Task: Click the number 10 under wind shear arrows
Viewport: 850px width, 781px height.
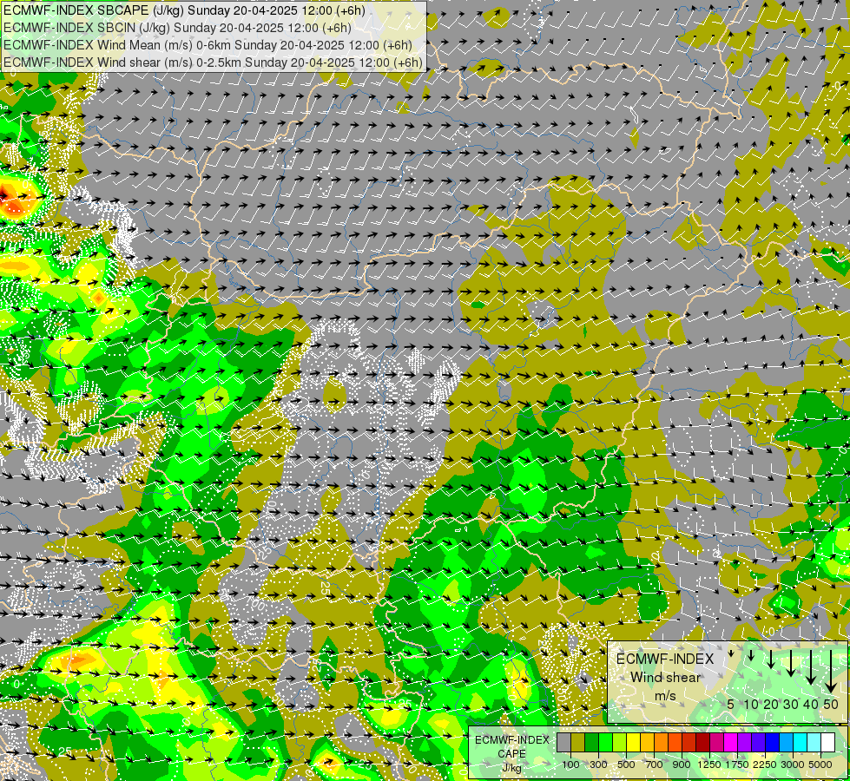Action: pos(751,704)
